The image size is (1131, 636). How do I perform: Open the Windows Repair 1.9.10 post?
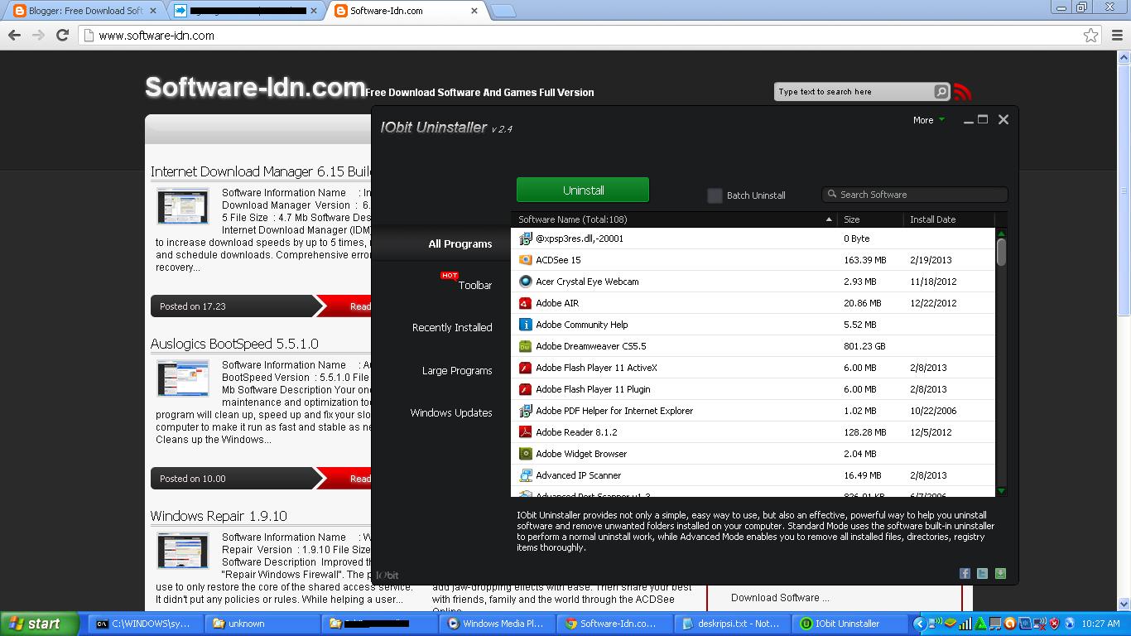tap(219, 516)
